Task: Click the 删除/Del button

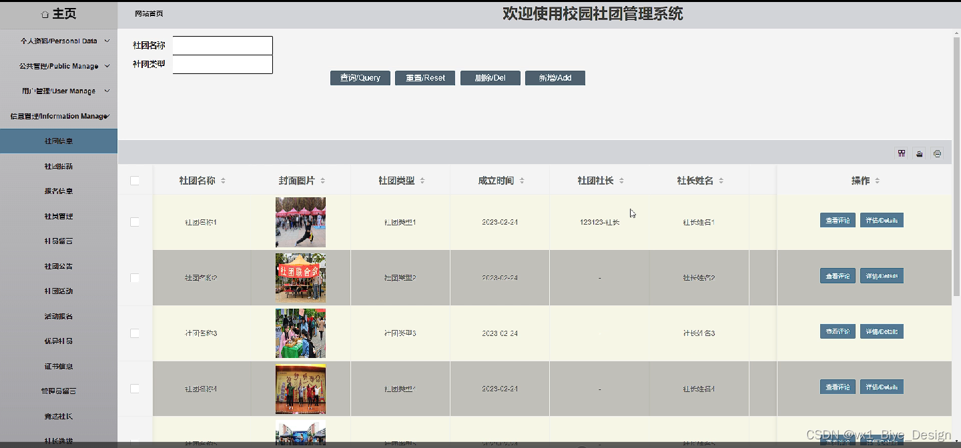Action: [491, 78]
